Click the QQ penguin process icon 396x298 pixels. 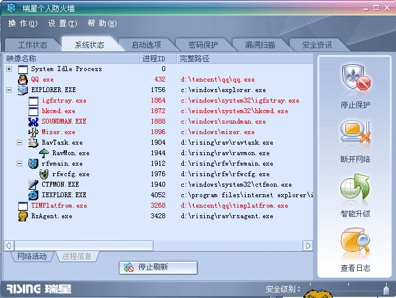pyautogui.click(x=23, y=80)
